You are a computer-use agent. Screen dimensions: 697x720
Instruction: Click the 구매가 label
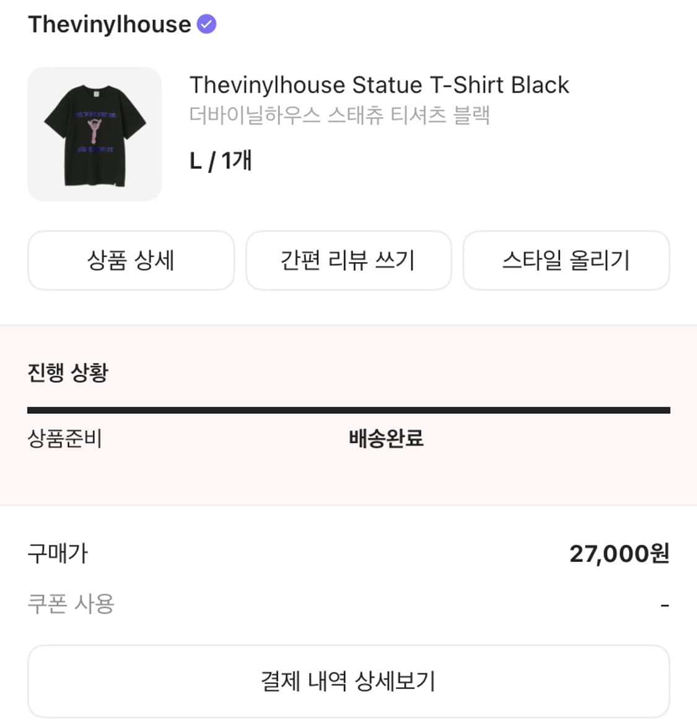tap(58, 553)
